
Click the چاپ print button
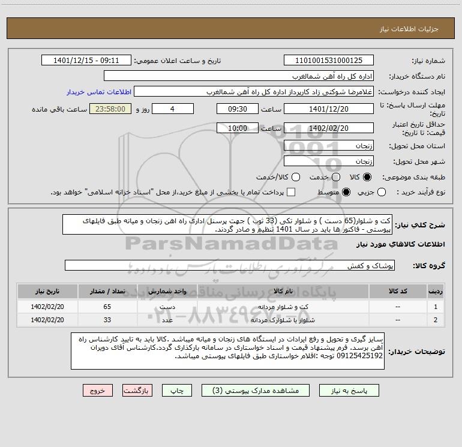(177, 391)
